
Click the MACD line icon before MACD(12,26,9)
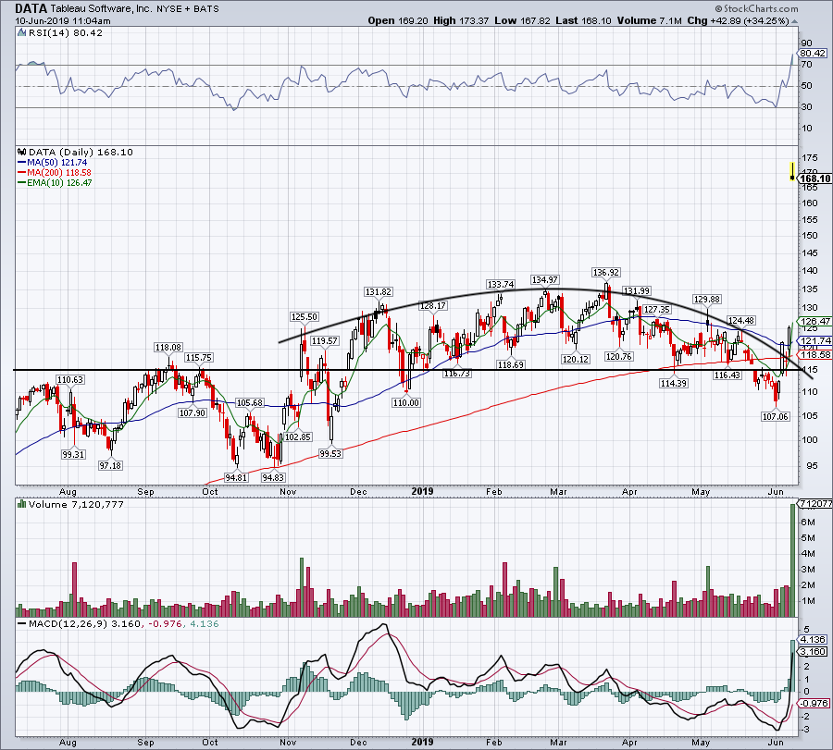[x=21, y=623]
